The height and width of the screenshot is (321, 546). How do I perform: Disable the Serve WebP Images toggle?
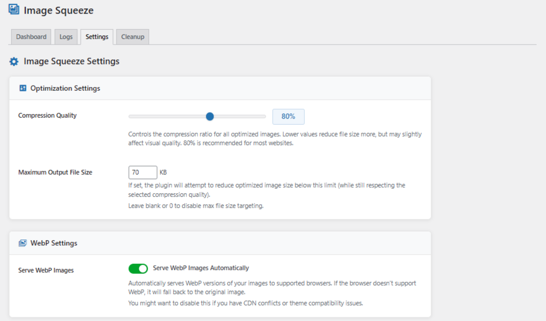(x=138, y=269)
